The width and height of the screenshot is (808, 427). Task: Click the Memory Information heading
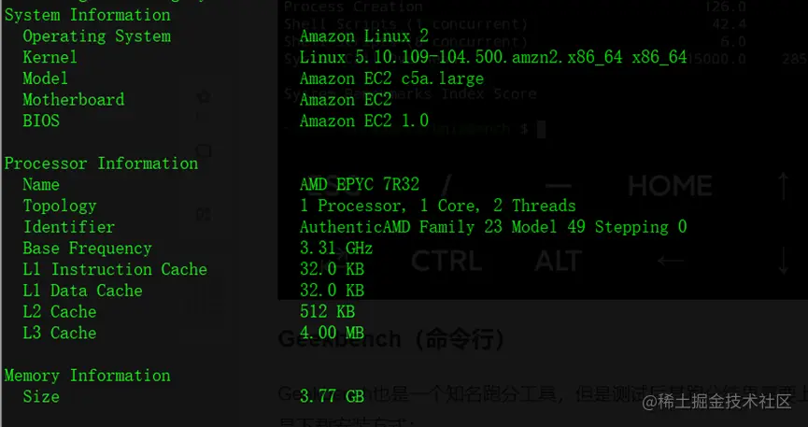[88, 376]
